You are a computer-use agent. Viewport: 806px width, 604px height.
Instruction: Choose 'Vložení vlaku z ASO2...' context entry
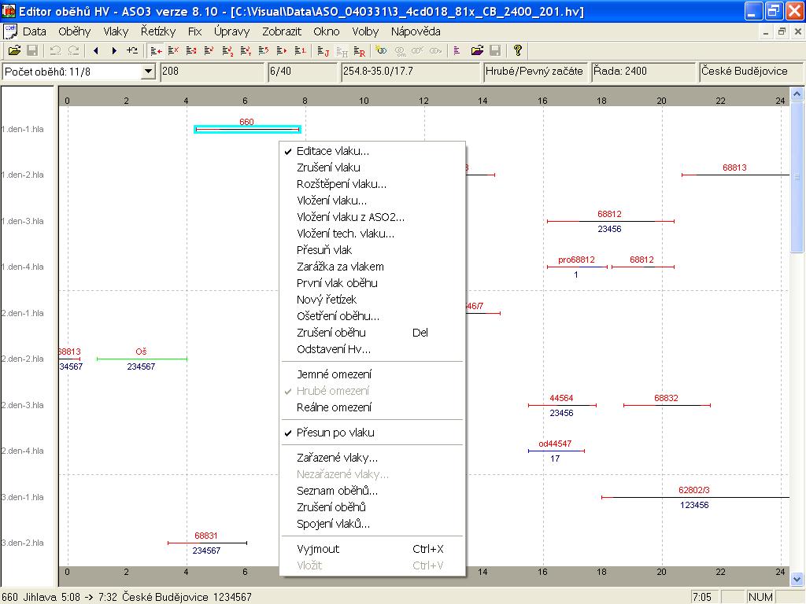372,217
